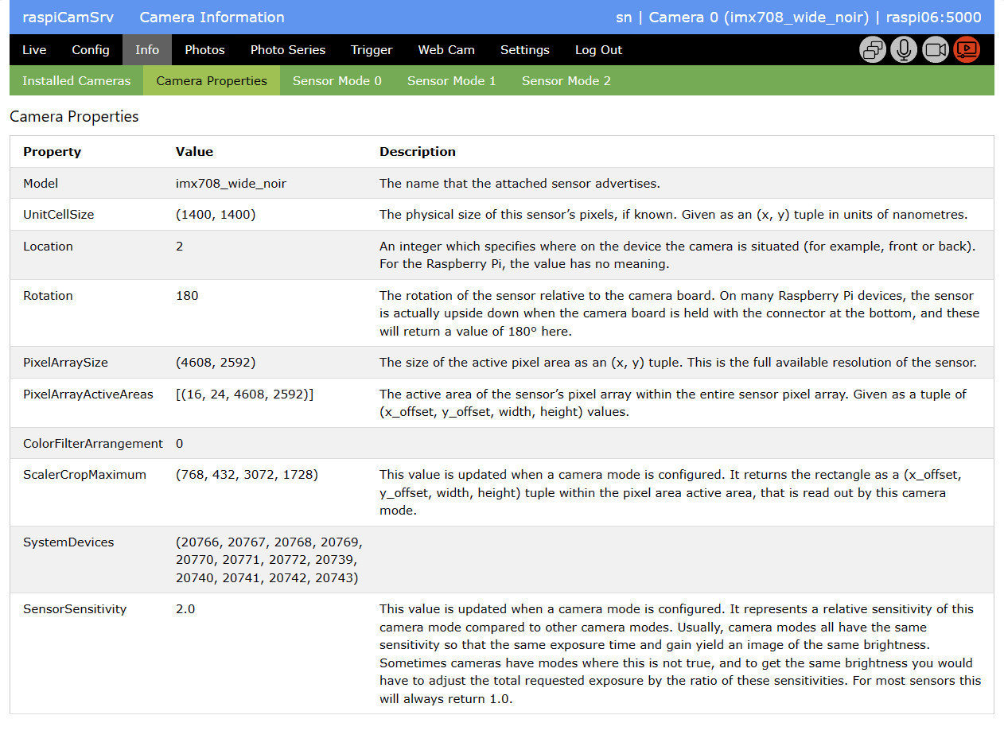Image resolution: width=1004 pixels, height=750 pixels.
Task: Click the imx708_wide_noir model value
Action: pyautogui.click(x=231, y=184)
